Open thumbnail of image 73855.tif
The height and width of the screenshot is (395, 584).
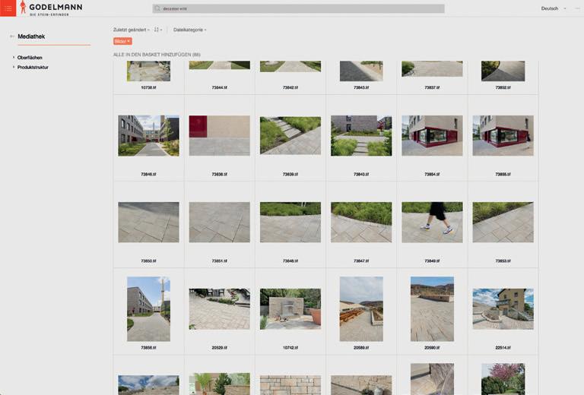[x=503, y=135]
